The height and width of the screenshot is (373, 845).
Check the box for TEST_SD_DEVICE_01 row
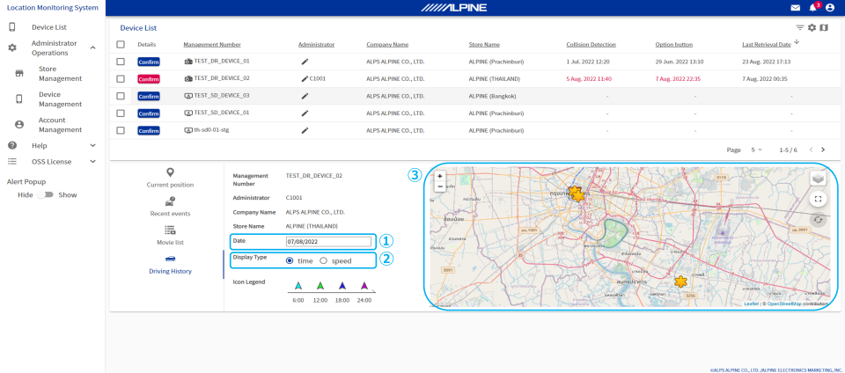pos(121,113)
